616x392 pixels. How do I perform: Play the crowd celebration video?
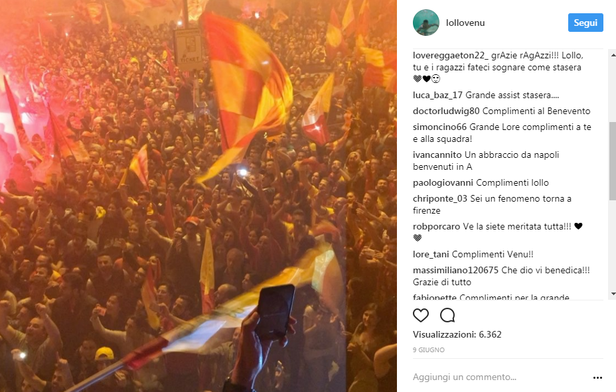pyautogui.click(x=198, y=196)
